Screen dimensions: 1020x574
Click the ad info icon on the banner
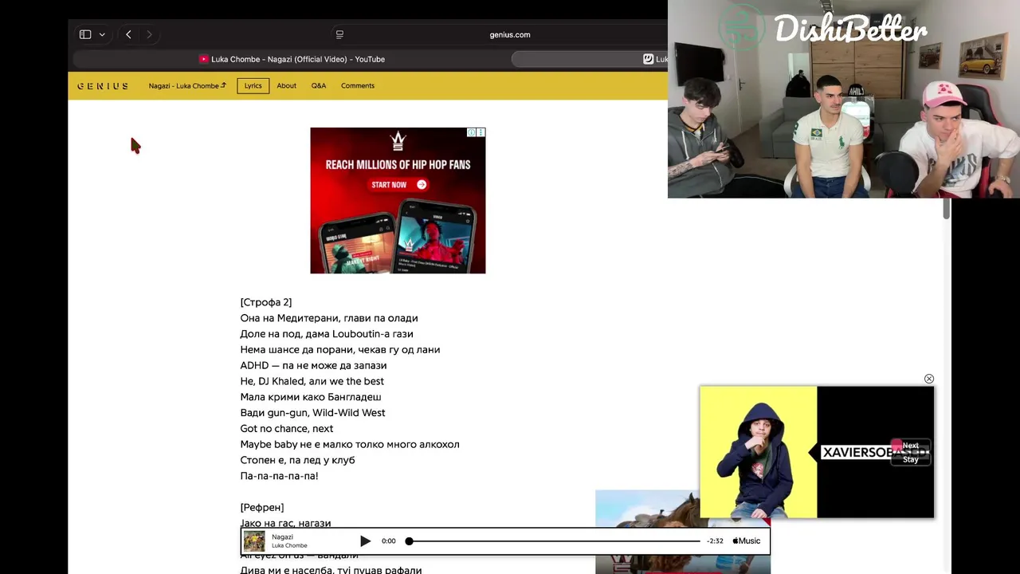(472, 132)
